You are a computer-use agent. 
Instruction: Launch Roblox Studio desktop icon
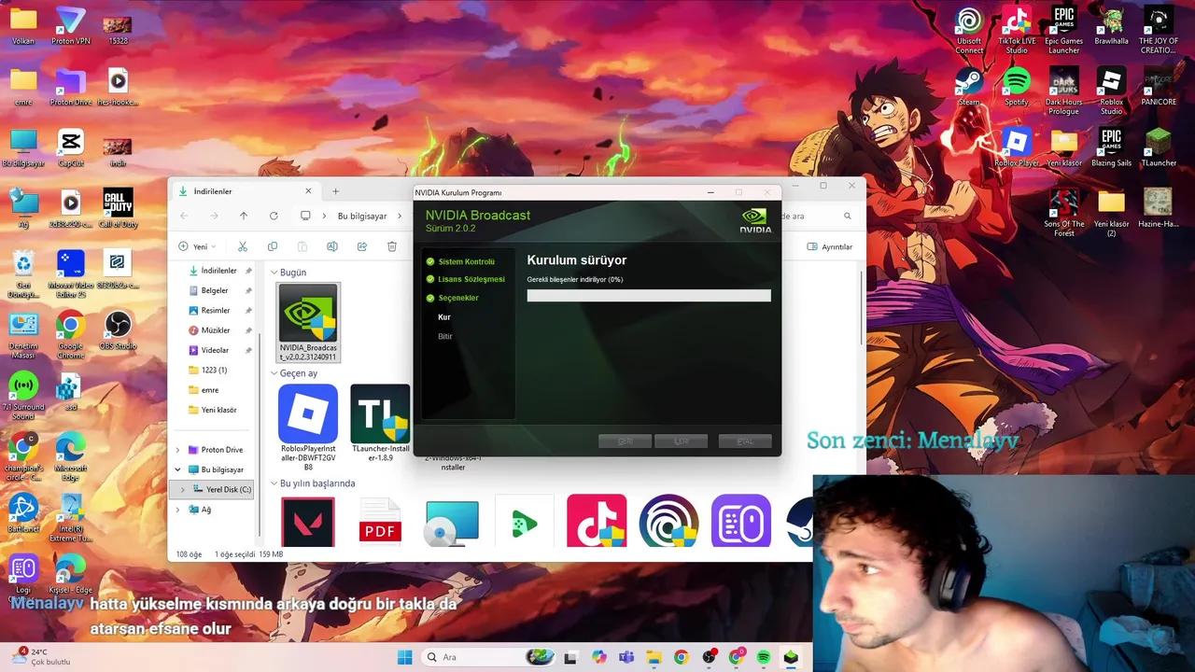click(1111, 91)
